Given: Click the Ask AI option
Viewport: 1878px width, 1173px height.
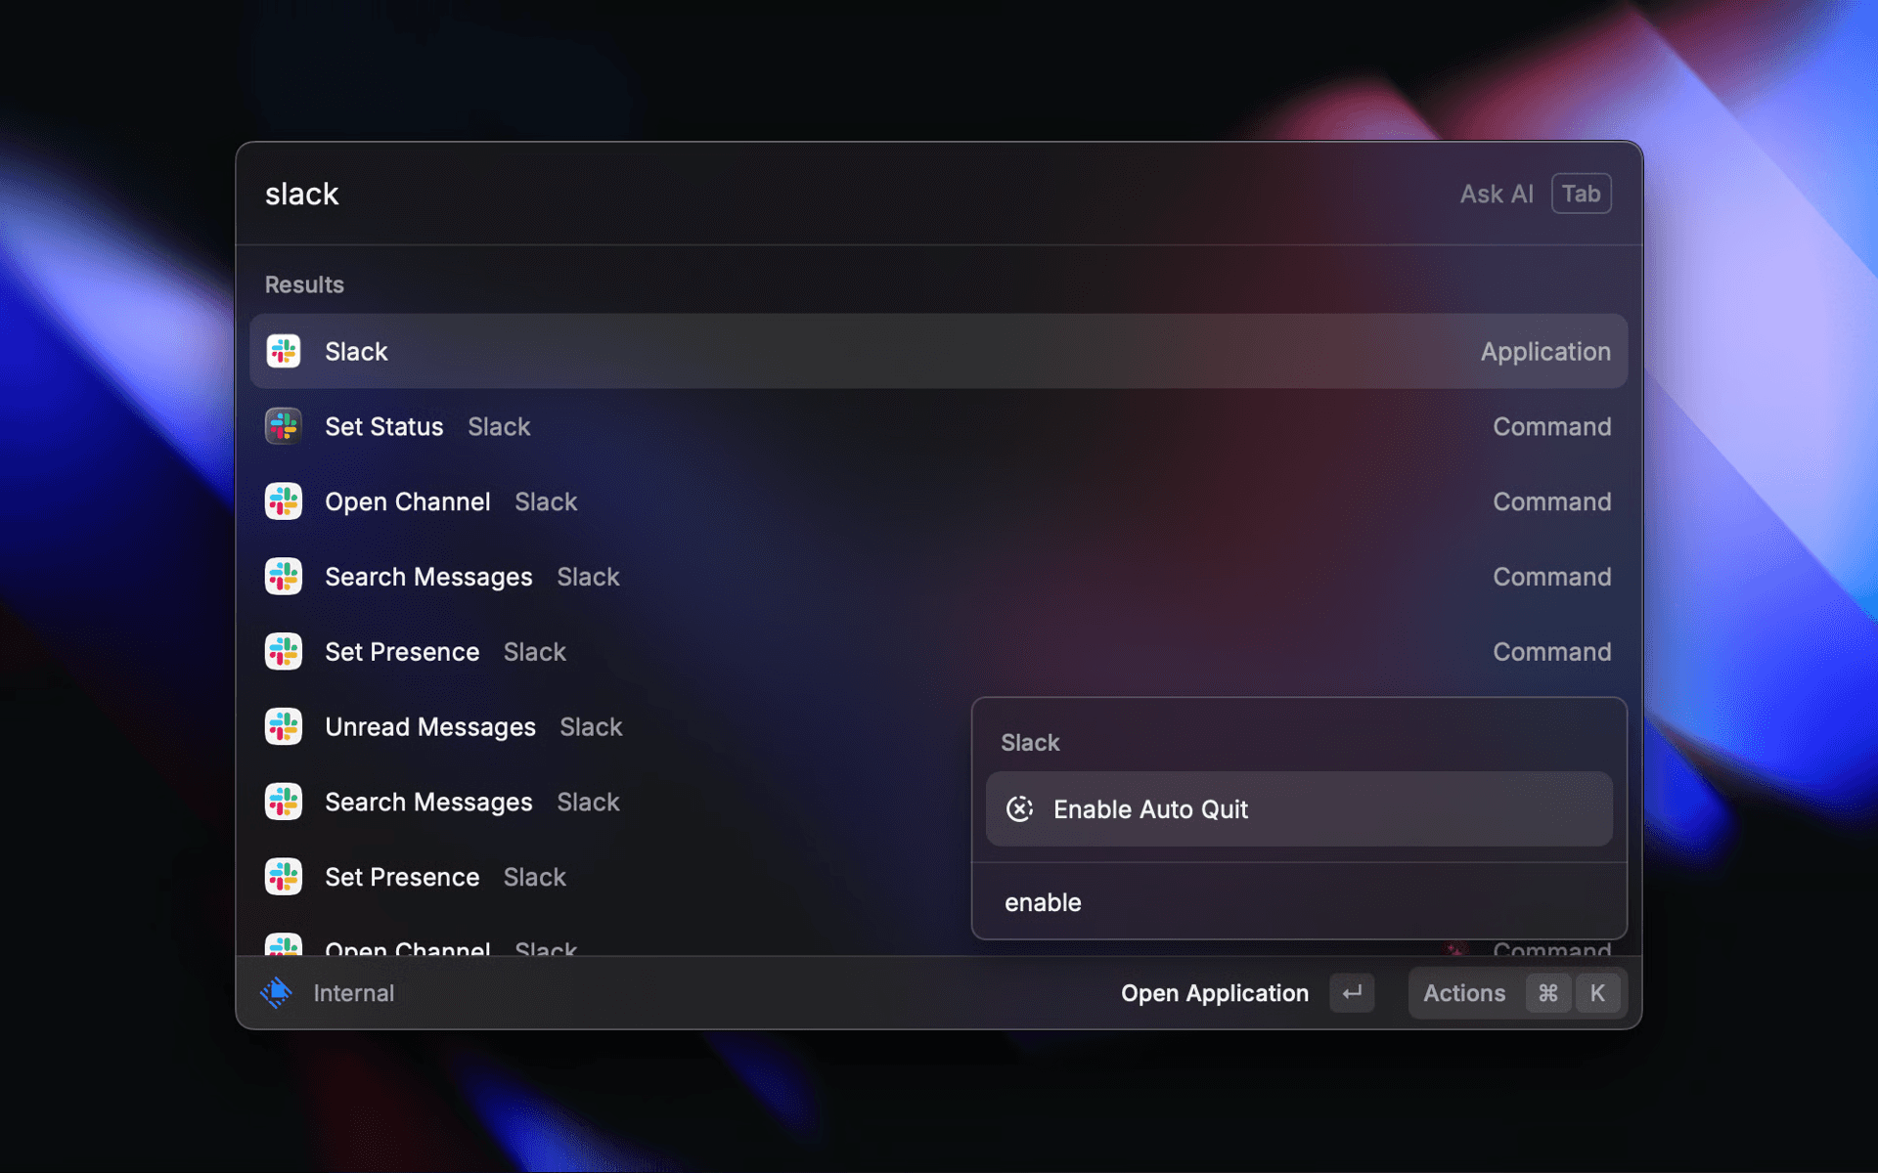Looking at the screenshot, I should pos(1497,193).
